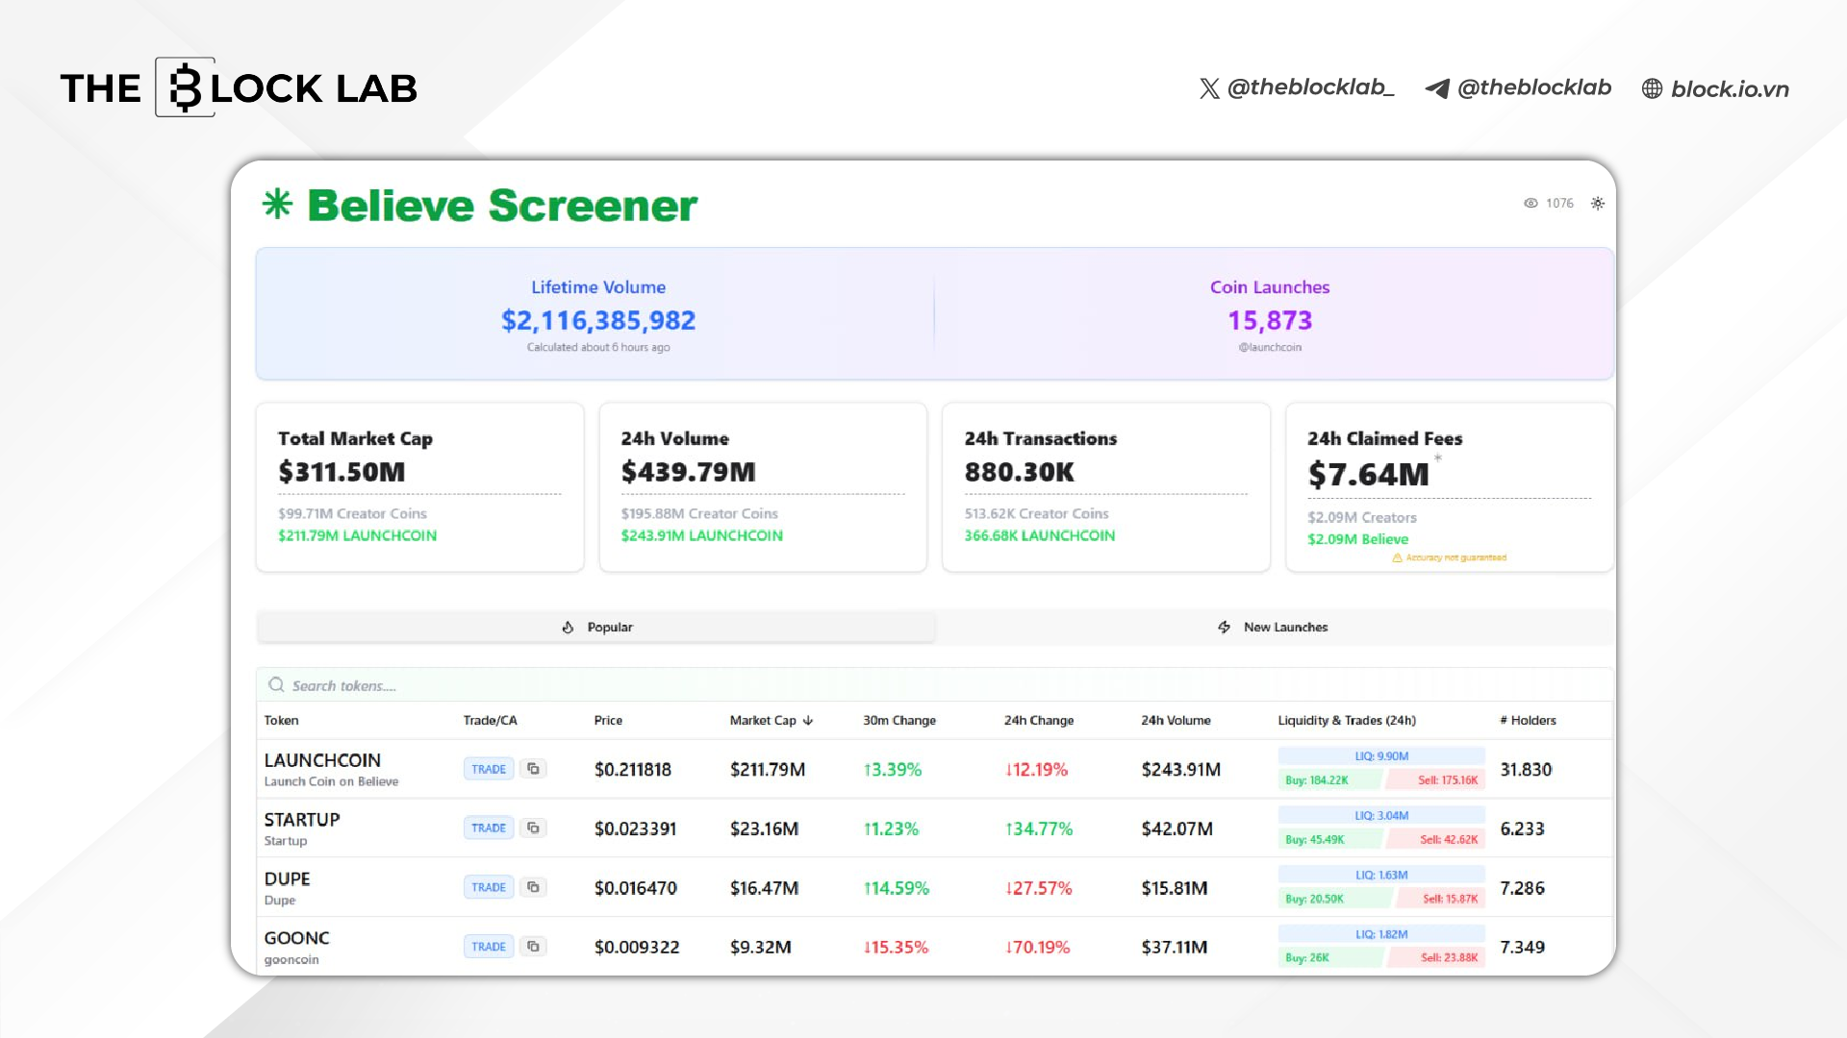This screenshot has height=1038, width=1847.
Task: Click the X logo icon in header
Action: 1209,88
